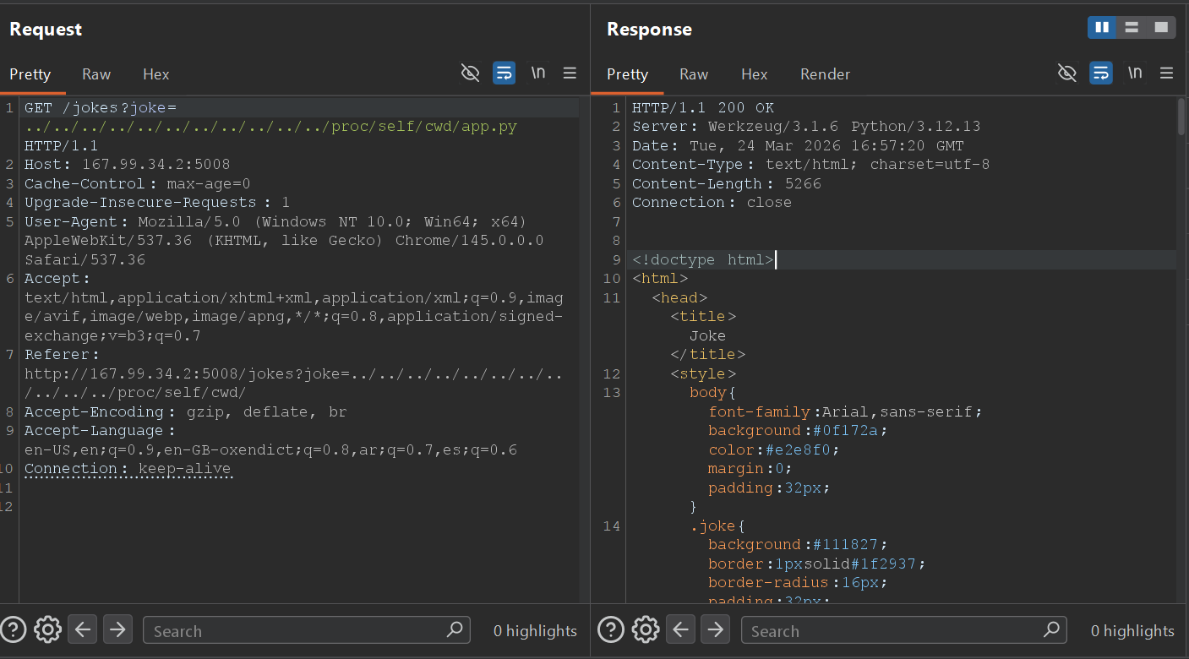
Task: Click magnifier icon in Request search box
Action: click(x=455, y=629)
